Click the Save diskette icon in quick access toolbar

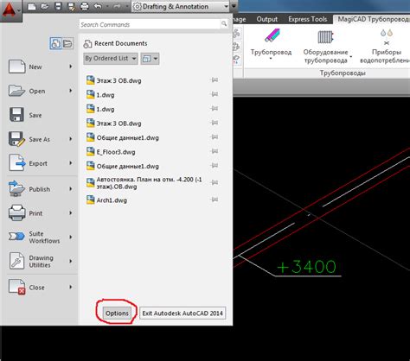coord(59,6)
